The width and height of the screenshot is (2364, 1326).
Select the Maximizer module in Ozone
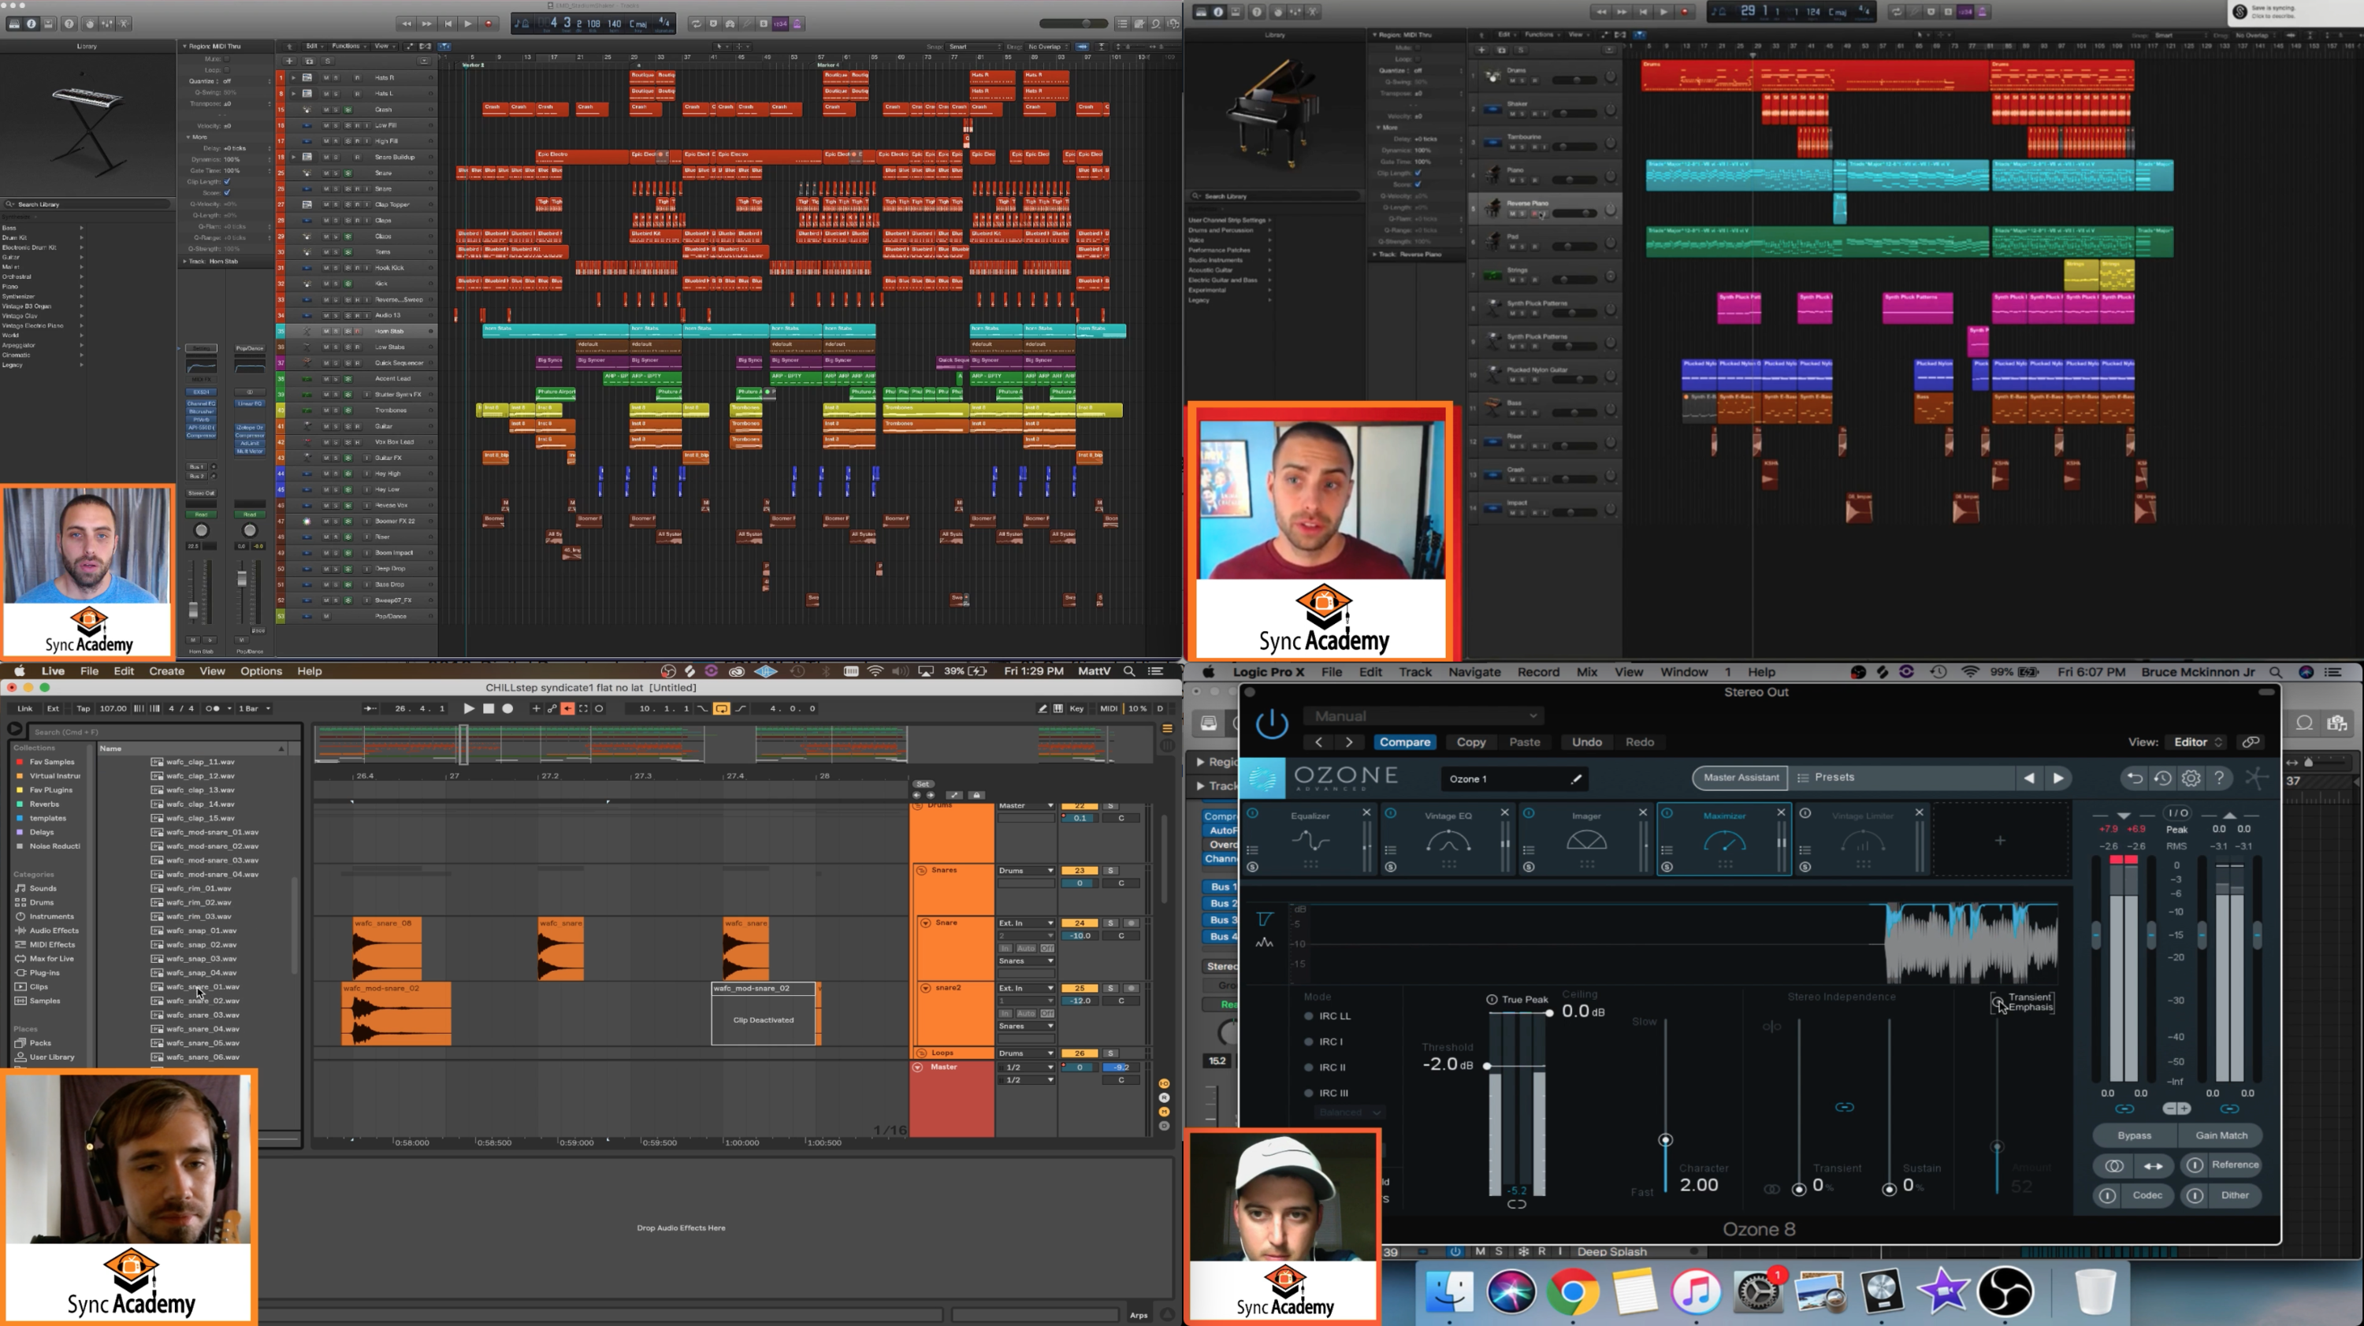(x=1723, y=840)
